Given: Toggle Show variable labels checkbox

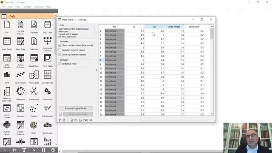Looking at the screenshot, I should (60, 45).
